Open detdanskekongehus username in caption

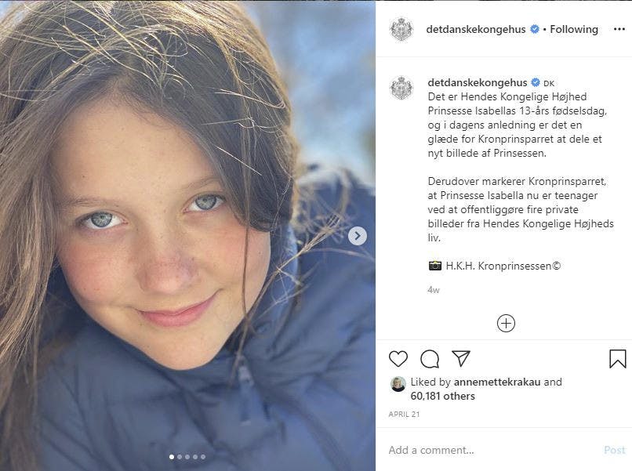coord(477,82)
